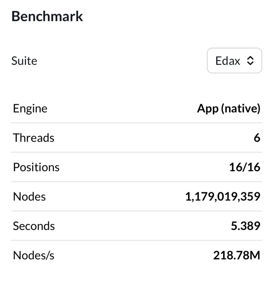Select the 1,179,019,359 nodes count
The width and height of the screenshot is (279, 281).
pyautogui.click(x=223, y=197)
